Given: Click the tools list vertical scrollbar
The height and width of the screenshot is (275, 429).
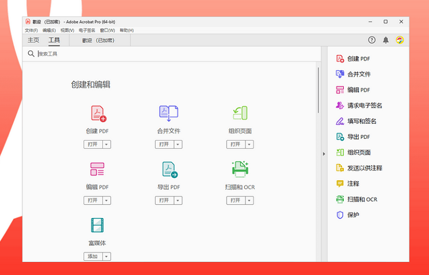Looking at the screenshot, I should click(318, 90).
